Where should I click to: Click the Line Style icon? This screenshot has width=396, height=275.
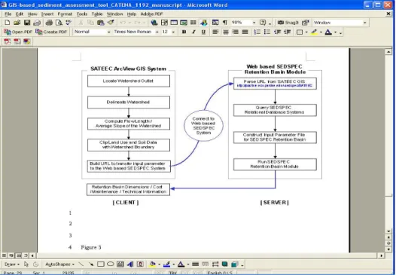(195, 264)
